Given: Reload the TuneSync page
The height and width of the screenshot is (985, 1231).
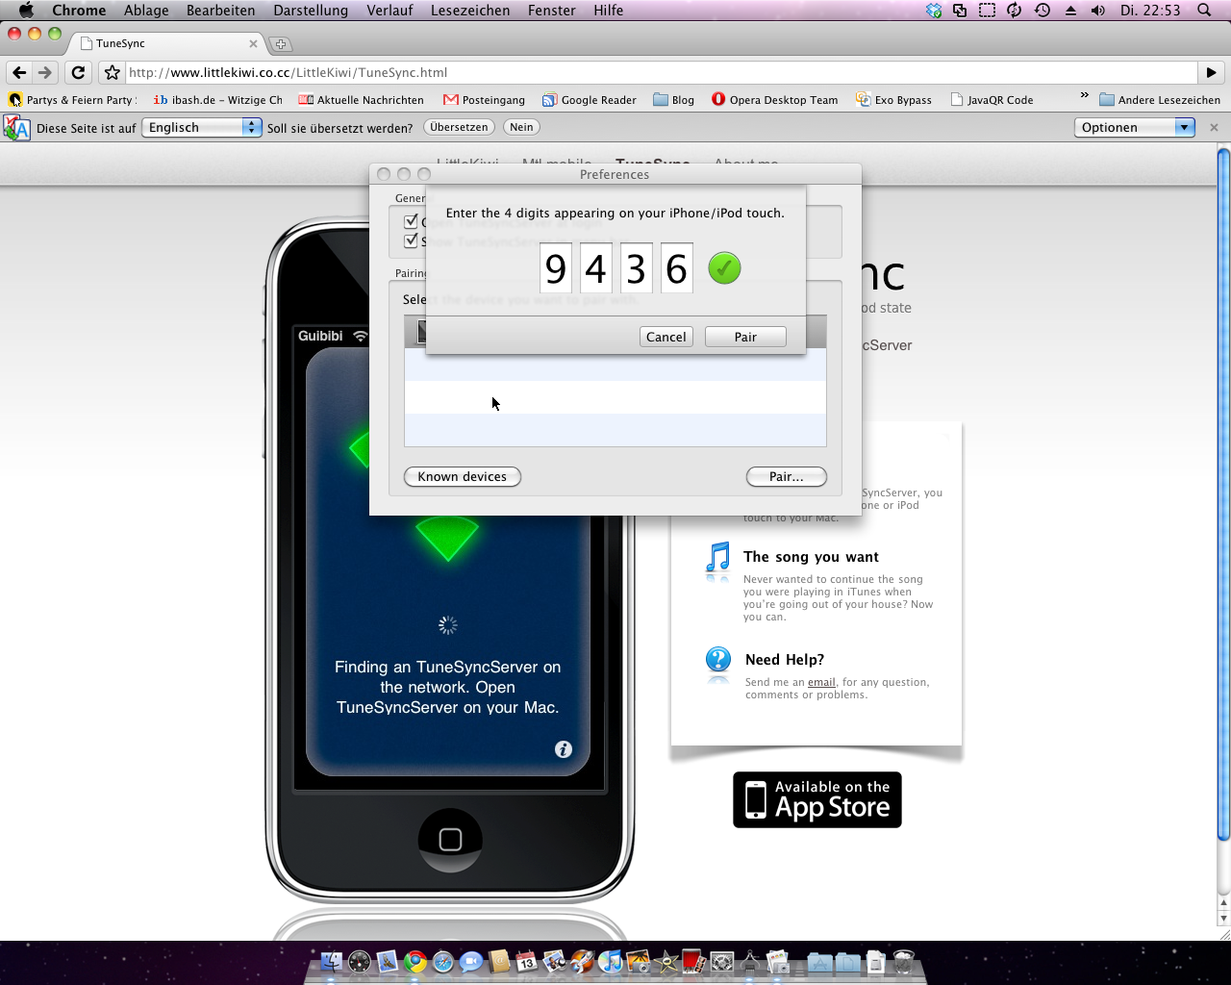Looking at the screenshot, I should [x=78, y=72].
